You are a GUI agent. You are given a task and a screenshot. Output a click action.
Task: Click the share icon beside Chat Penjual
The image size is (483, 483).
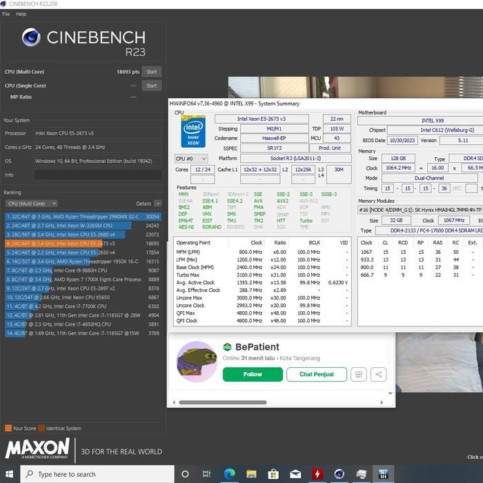coord(378,374)
